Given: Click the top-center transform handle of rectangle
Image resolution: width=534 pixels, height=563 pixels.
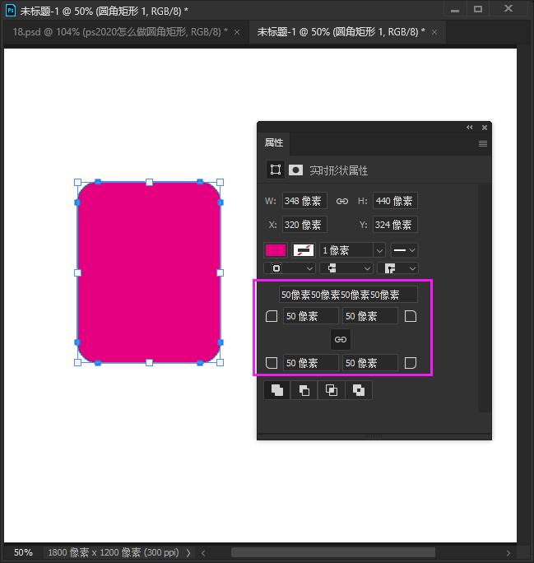Looking at the screenshot, I should (x=149, y=183).
